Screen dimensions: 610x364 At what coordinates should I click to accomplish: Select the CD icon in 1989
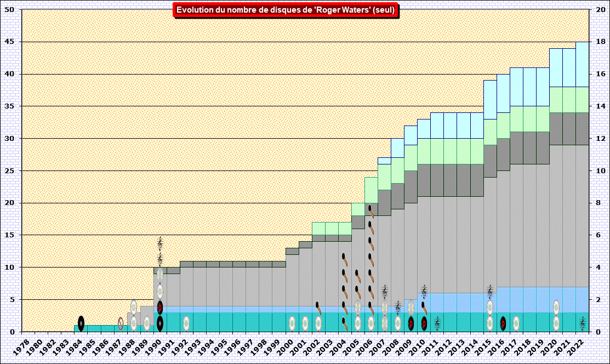pos(147,323)
